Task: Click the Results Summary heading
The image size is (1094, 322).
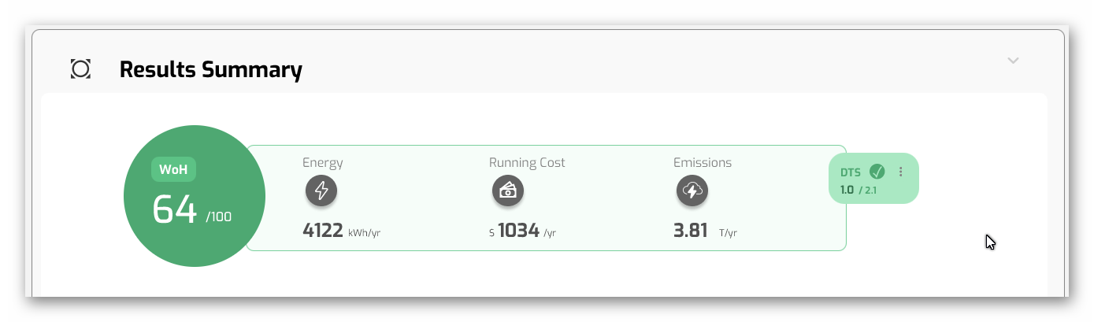Action: click(x=211, y=69)
